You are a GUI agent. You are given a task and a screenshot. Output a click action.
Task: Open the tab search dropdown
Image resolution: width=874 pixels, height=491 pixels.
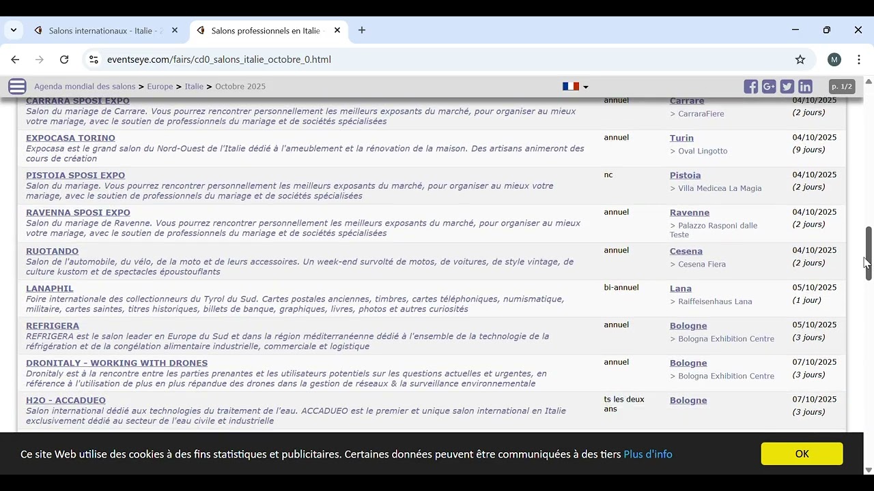pos(13,31)
